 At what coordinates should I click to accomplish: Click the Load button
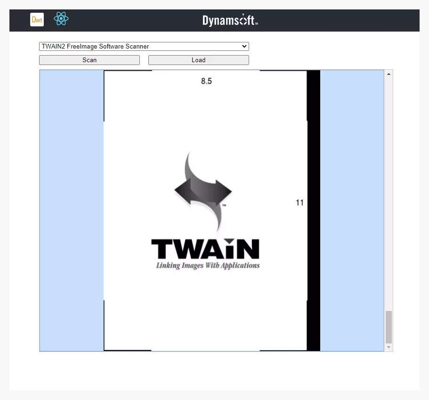point(199,60)
